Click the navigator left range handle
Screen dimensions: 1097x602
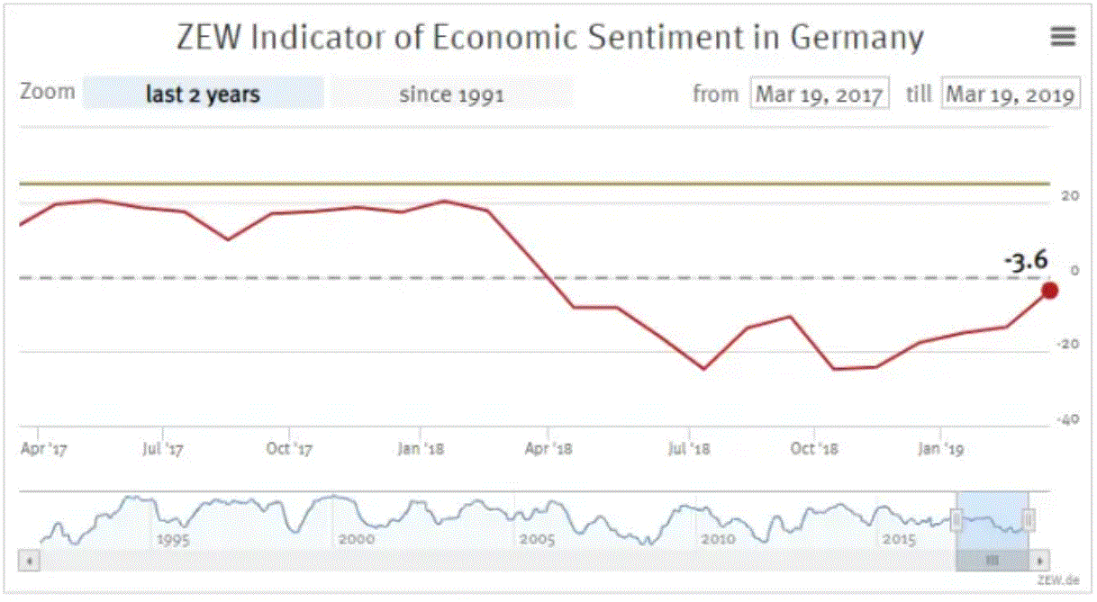click(957, 519)
